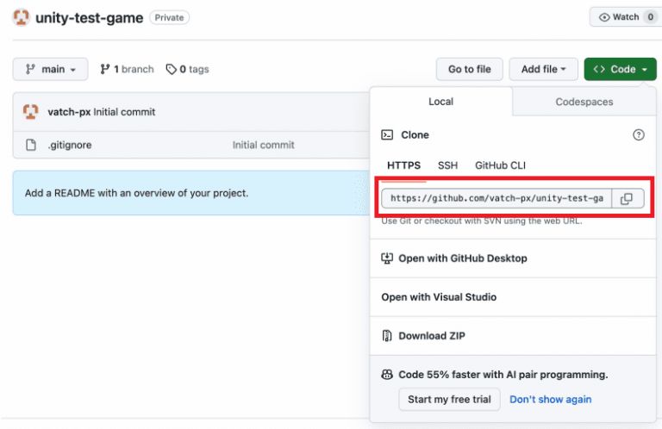
Task: Click the help icon beside Clone
Action: tap(638, 135)
